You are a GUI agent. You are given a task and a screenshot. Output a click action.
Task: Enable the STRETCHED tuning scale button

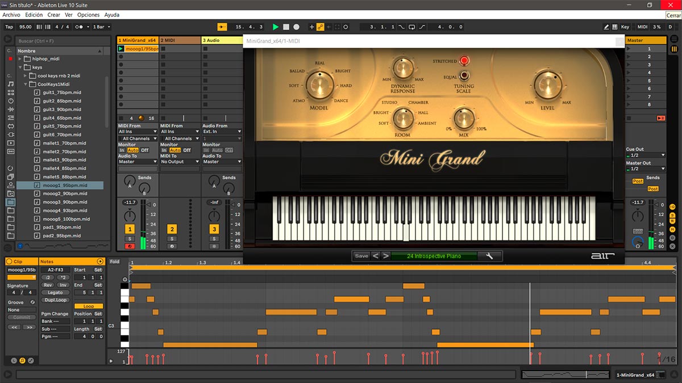click(464, 60)
